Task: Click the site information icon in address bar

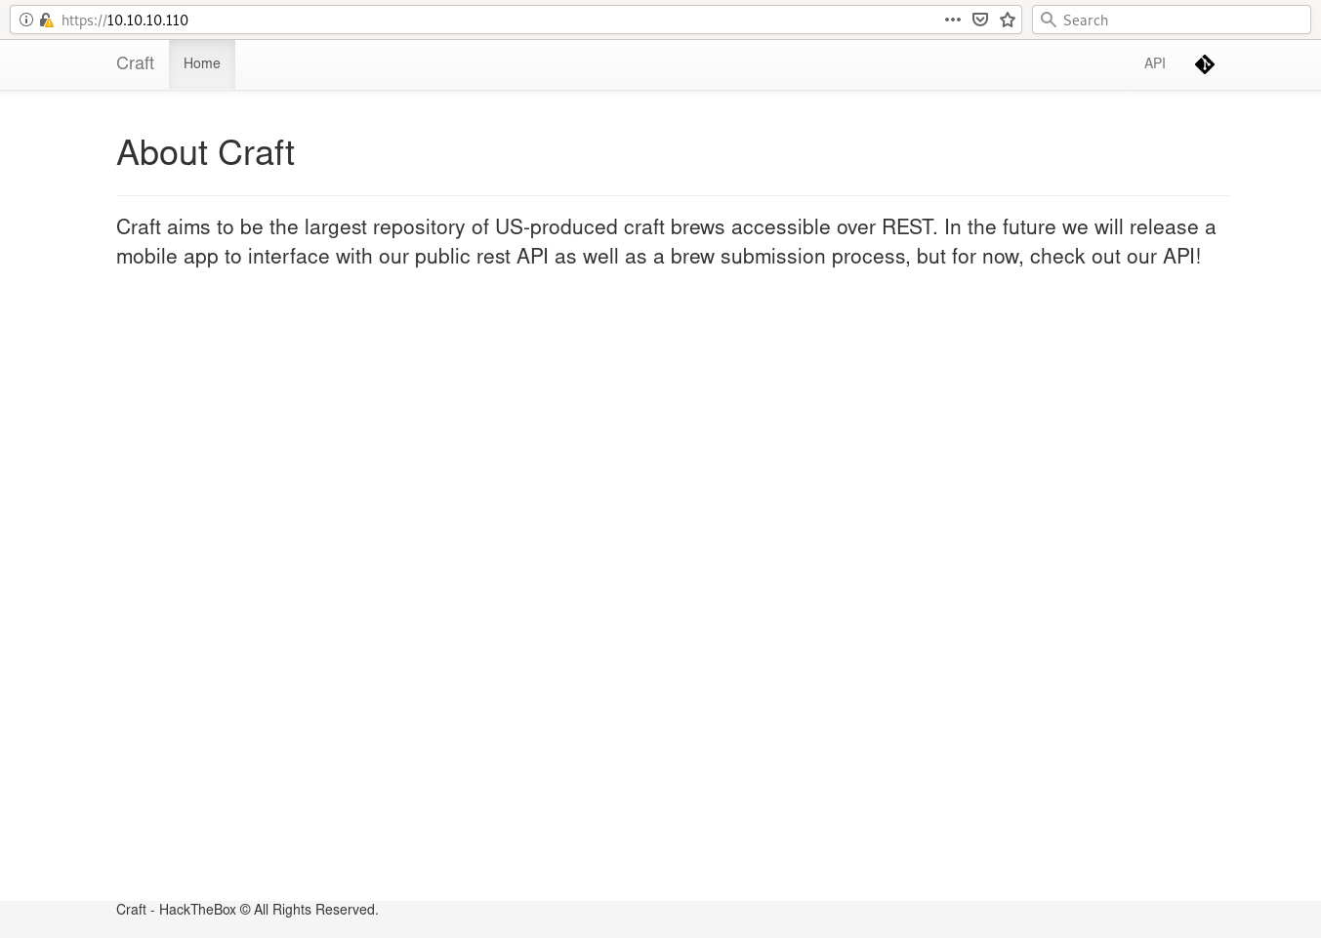Action: point(26,20)
